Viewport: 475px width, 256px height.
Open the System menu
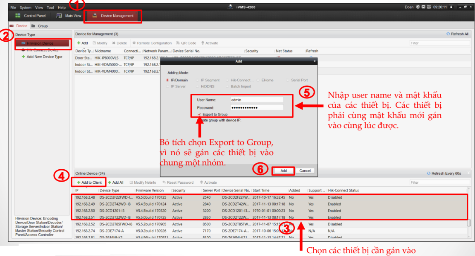click(25, 7)
